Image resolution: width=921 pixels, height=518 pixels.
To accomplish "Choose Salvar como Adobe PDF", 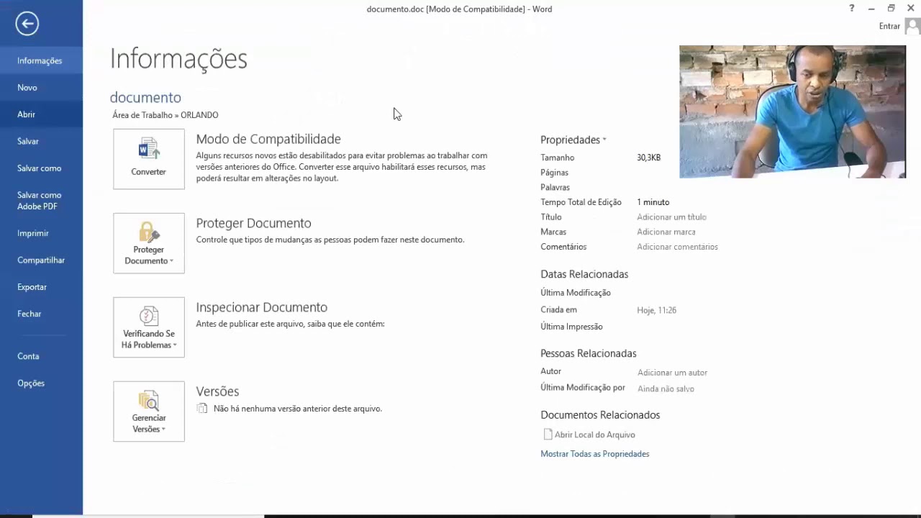I will pos(41,201).
